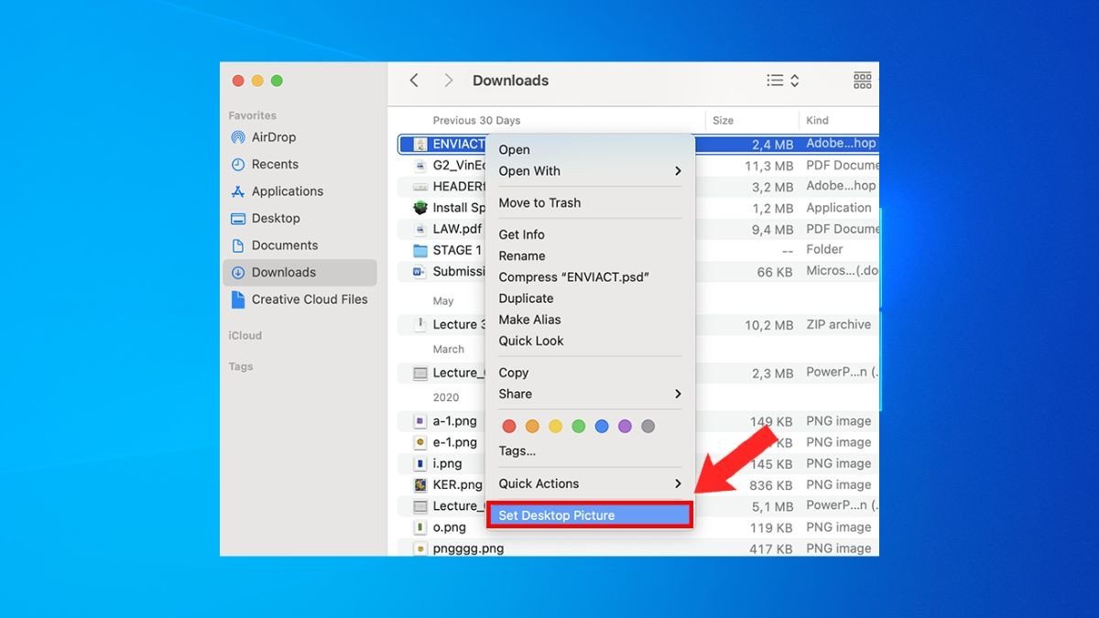Select Move to Trash menu entry
This screenshot has height=618, width=1099.
pos(539,203)
